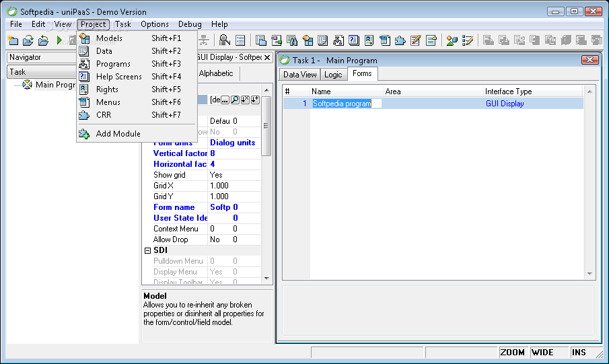Click the Show grid property row
The image size is (609, 364).
(x=207, y=175)
